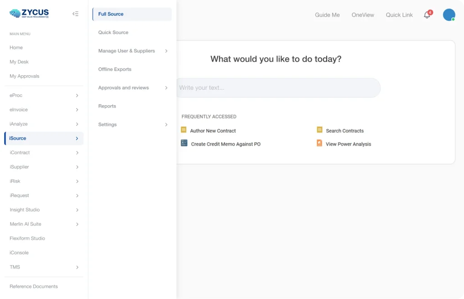Expand the Insight Studio chevron

coord(77,210)
